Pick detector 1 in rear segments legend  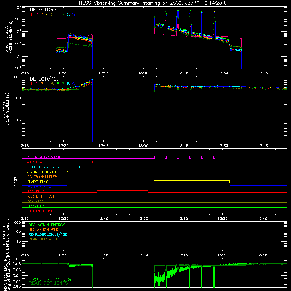(31, 84)
